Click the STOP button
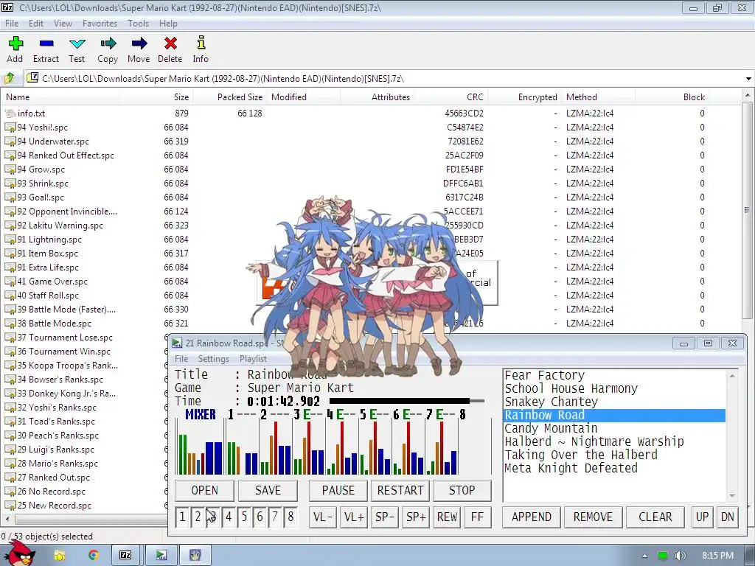This screenshot has height=566, width=755. pyautogui.click(x=462, y=490)
